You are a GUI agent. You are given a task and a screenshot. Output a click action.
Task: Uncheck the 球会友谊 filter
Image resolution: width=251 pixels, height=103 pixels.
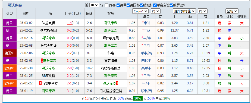point(155,5)
